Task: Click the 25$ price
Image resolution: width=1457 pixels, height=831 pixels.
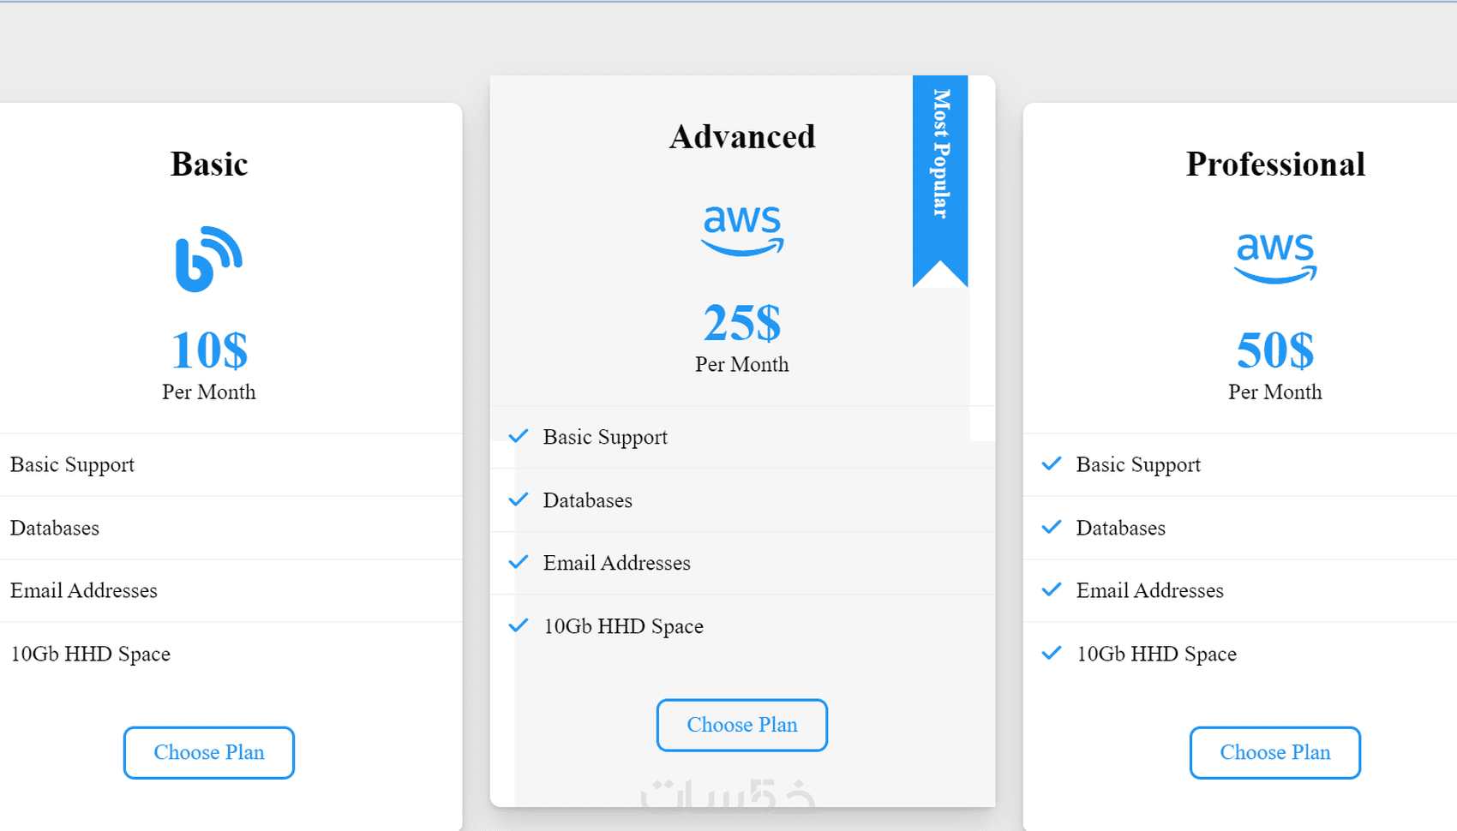Action: click(x=742, y=322)
